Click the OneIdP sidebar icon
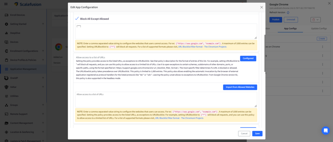 click(7, 78)
